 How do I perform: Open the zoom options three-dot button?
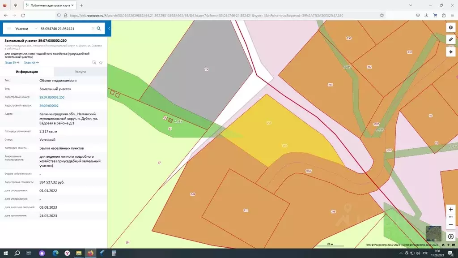[x=451, y=217]
